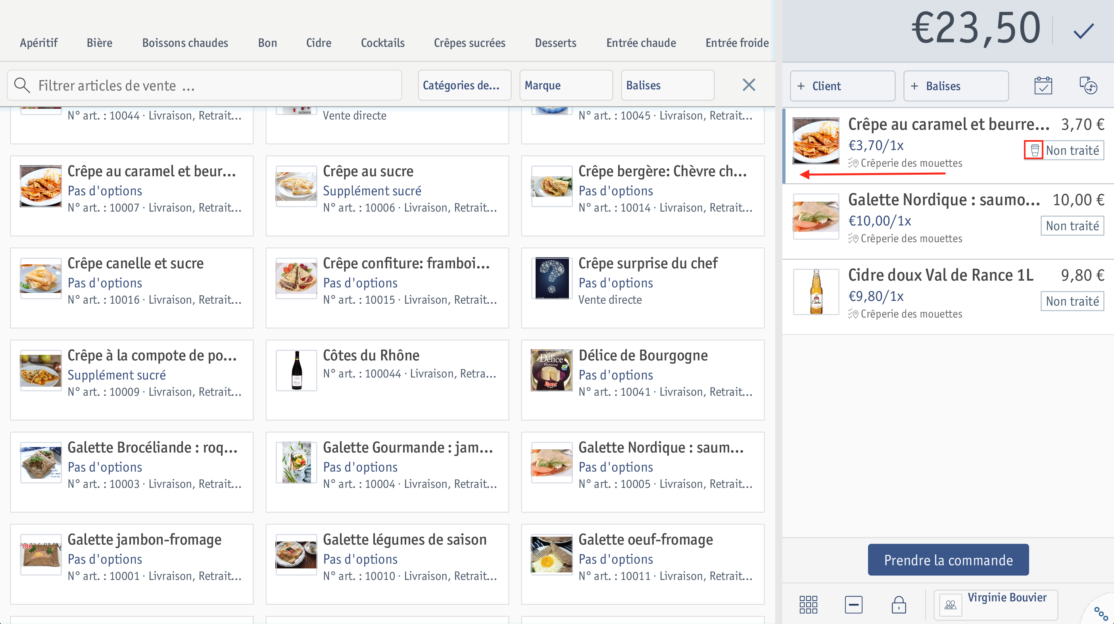Open Supplément sucré options for Crêpe à la compote
1114x624 pixels.
point(116,375)
